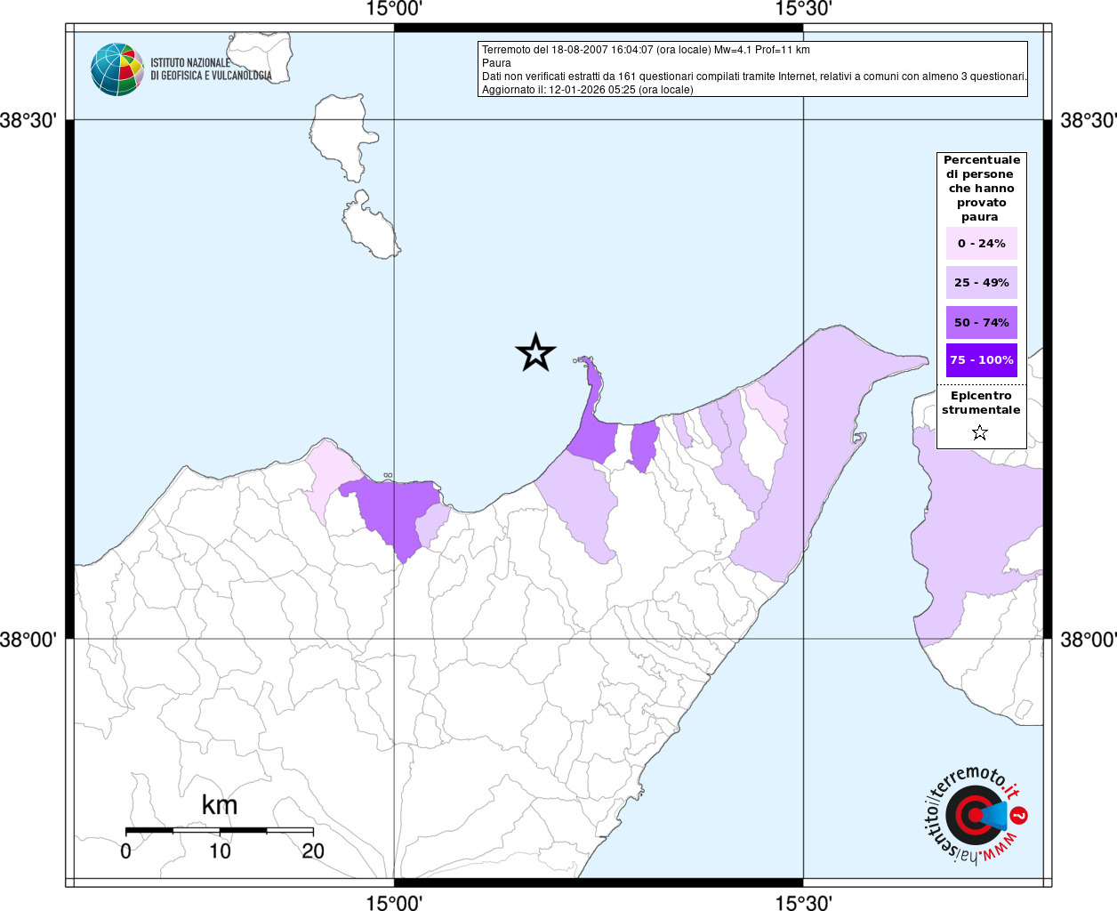
Task: Click the star symbol in the legend
Action: (x=980, y=433)
